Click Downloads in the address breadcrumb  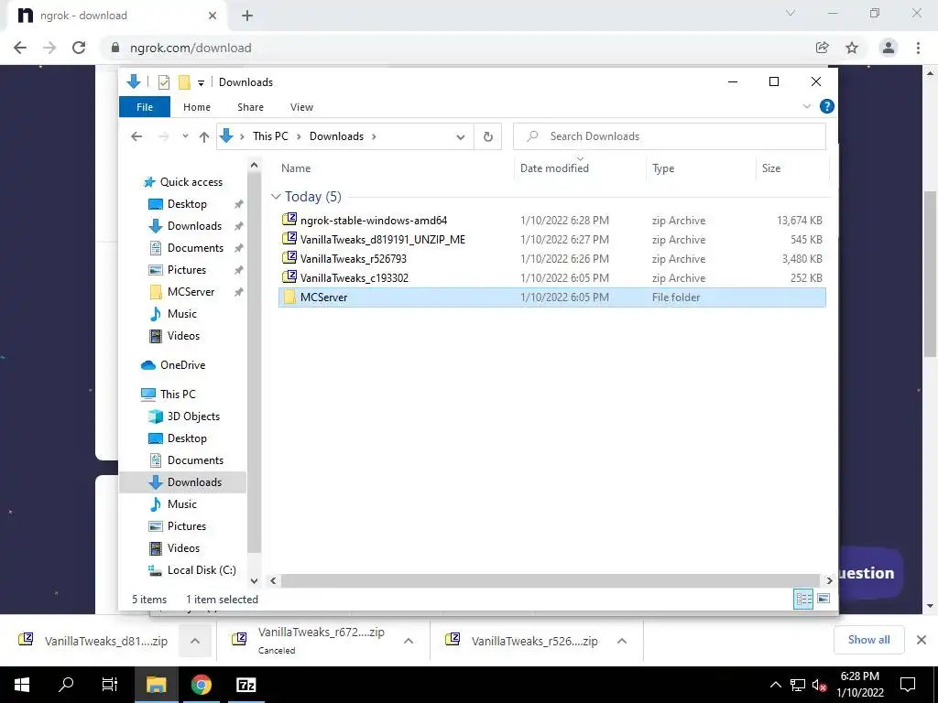pos(336,136)
